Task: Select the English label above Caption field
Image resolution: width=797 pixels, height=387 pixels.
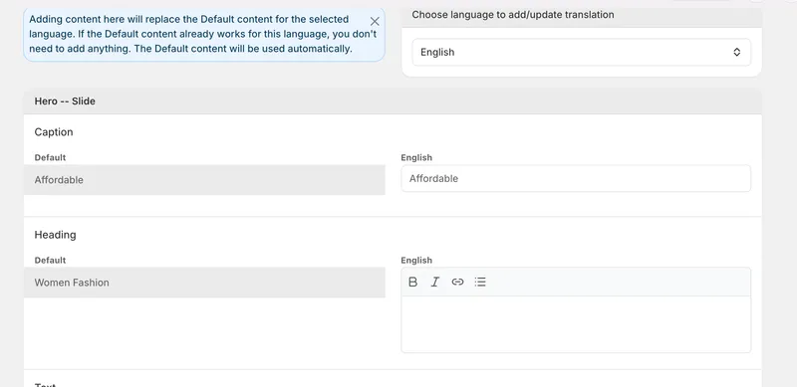Action: (x=416, y=157)
